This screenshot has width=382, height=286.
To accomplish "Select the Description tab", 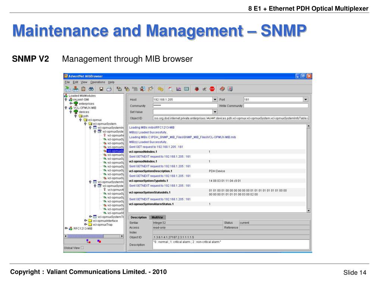I will 139,217.
